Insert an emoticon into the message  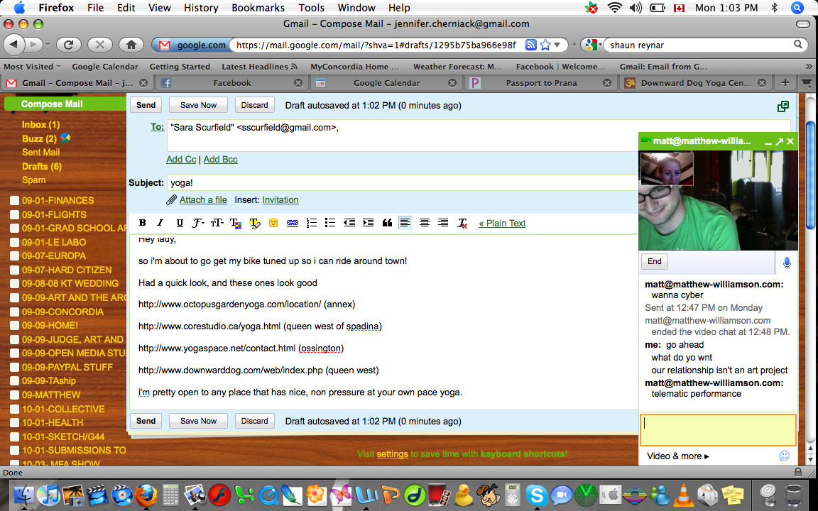coord(273,223)
